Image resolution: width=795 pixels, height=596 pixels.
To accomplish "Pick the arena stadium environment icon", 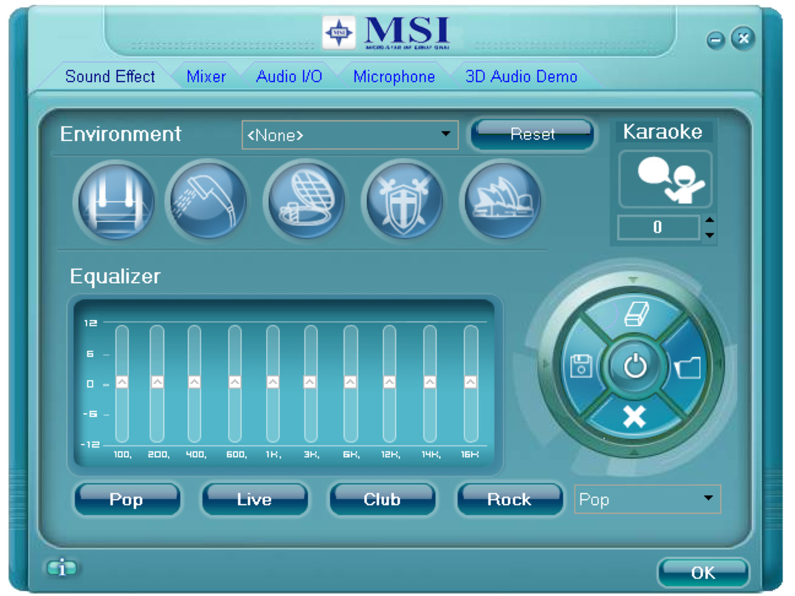I will point(304,201).
